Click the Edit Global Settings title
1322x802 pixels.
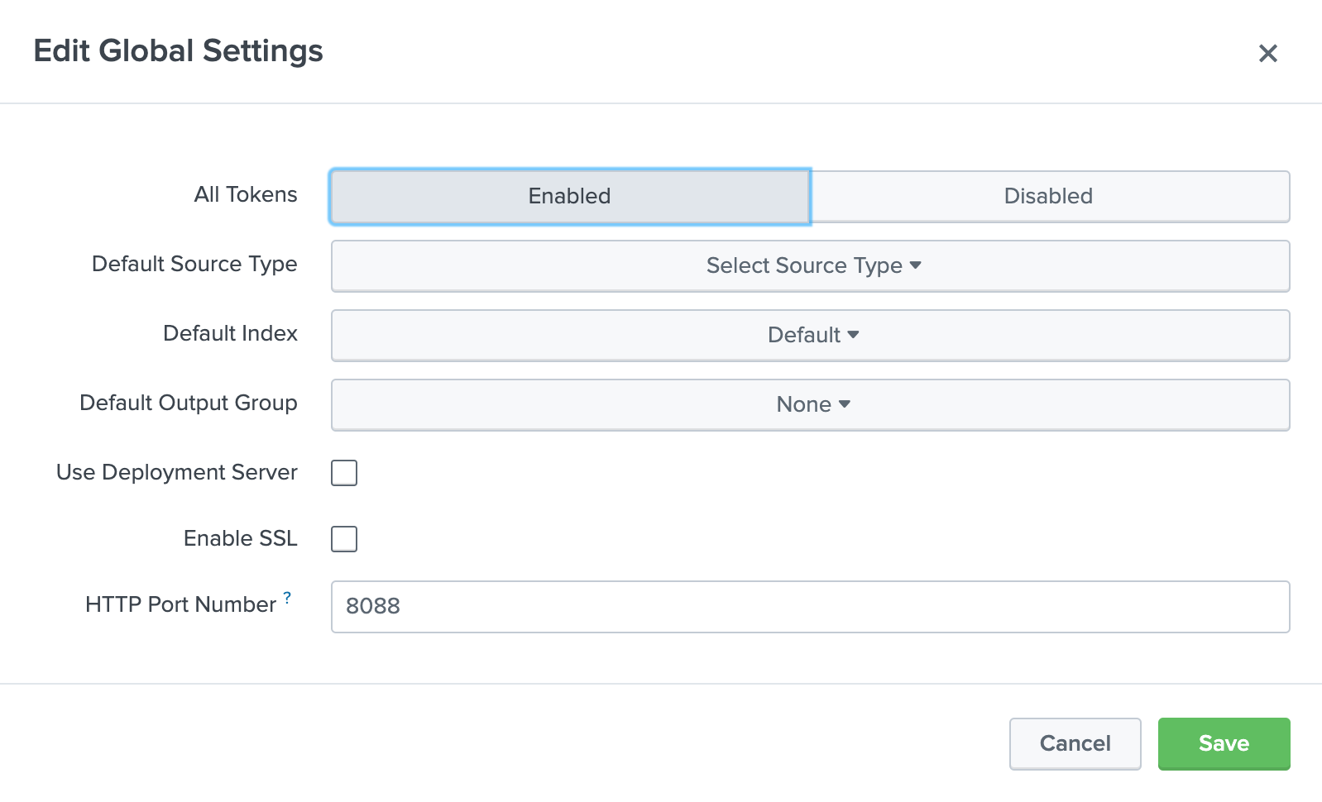pyautogui.click(x=179, y=50)
